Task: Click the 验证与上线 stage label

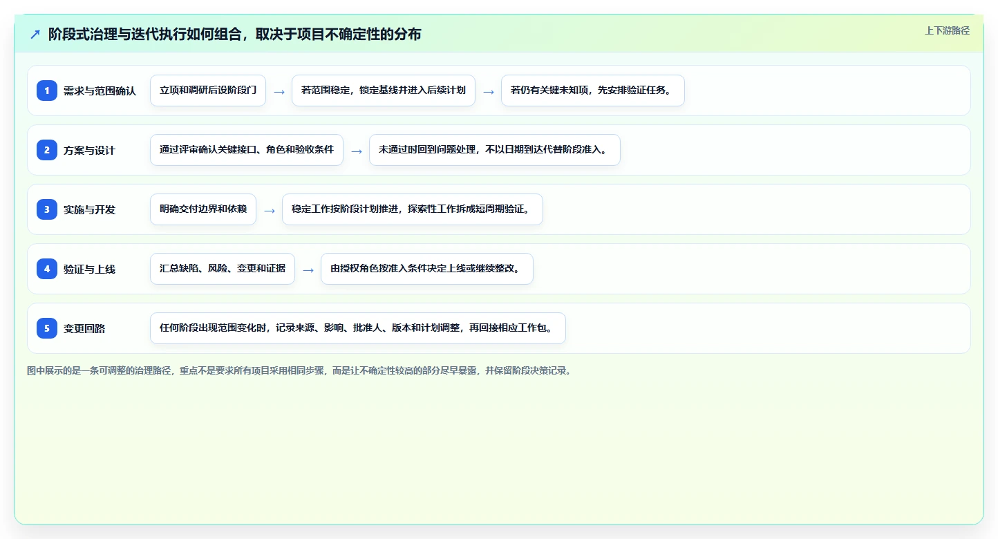Action: (x=89, y=269)
